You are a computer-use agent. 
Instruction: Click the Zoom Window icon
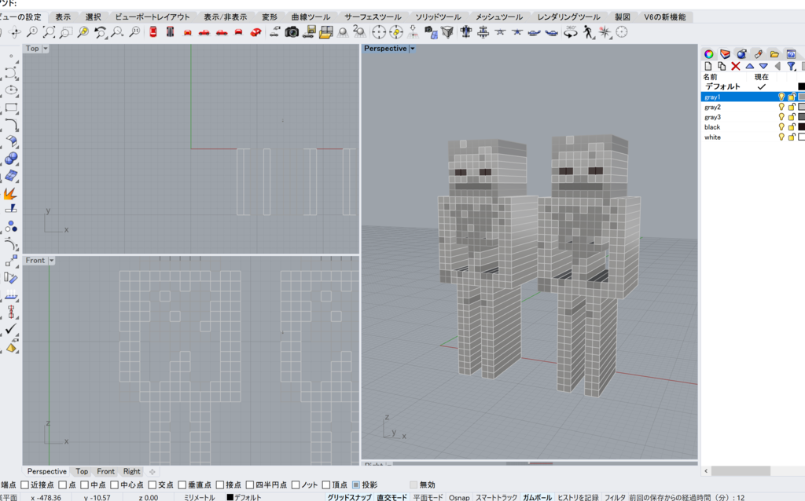pos(66,32)
